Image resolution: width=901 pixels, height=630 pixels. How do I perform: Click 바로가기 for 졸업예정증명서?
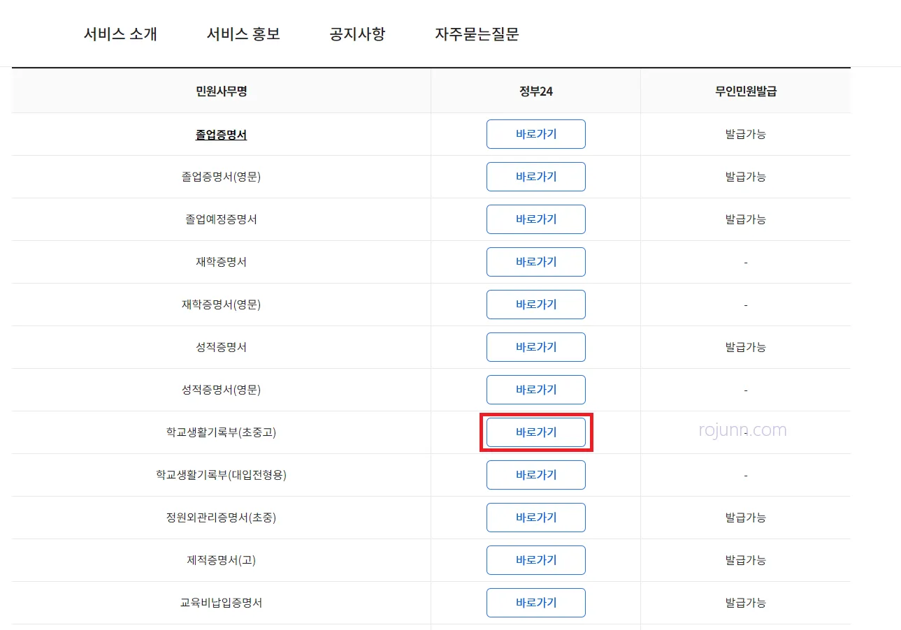(535, 219)
